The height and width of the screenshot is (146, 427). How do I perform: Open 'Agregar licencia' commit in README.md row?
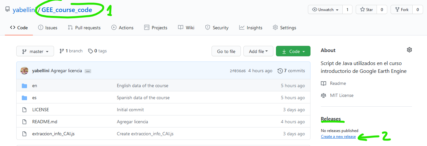pyautogui.click(x=132, y=122)
